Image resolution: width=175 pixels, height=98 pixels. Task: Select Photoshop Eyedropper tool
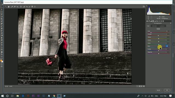pos(2,21)
